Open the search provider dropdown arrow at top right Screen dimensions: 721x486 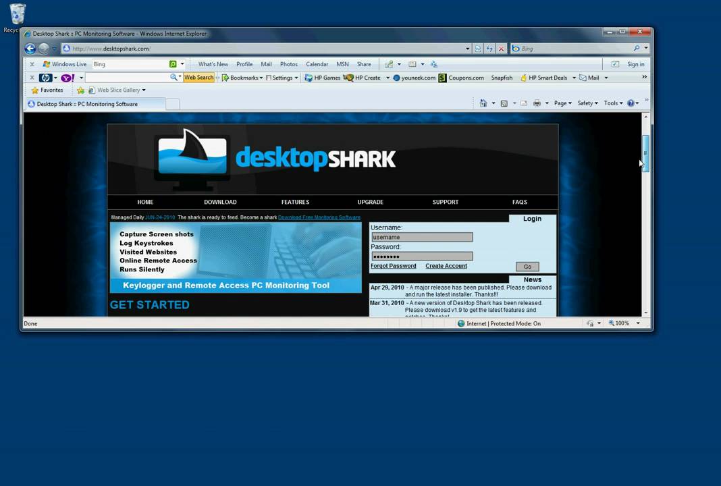click(646, 49)
